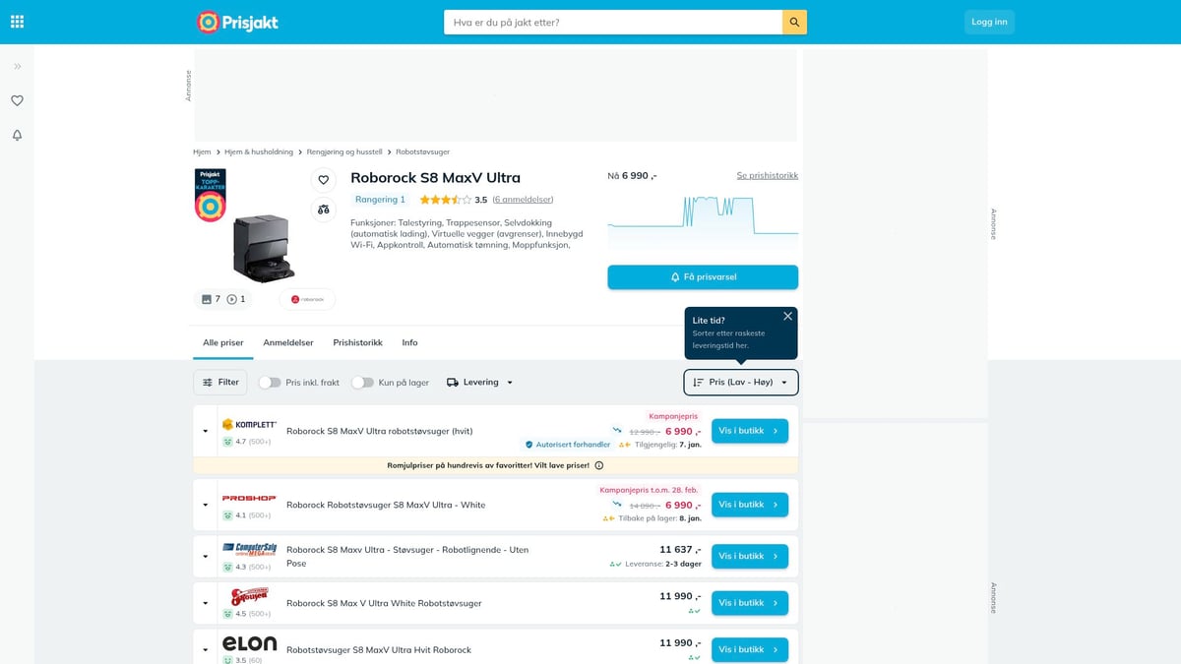This screenshot has height=664, width=1181.
Task: Expand the left sidebar with double chevron
Action: click(17, 66)
